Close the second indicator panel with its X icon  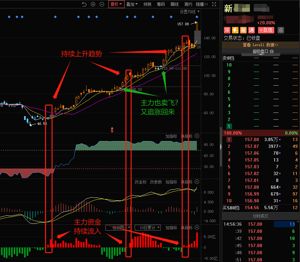coord(197,136)
